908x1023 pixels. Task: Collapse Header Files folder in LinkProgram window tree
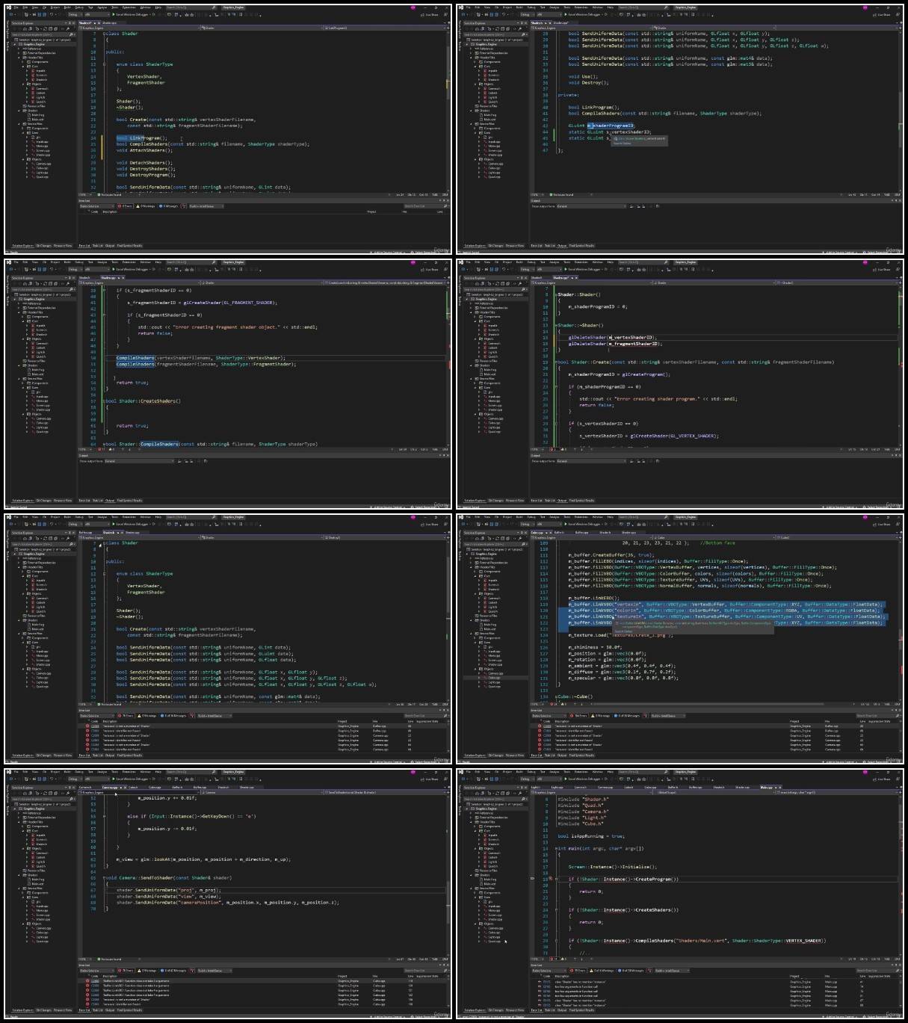[x=19, y=58]
